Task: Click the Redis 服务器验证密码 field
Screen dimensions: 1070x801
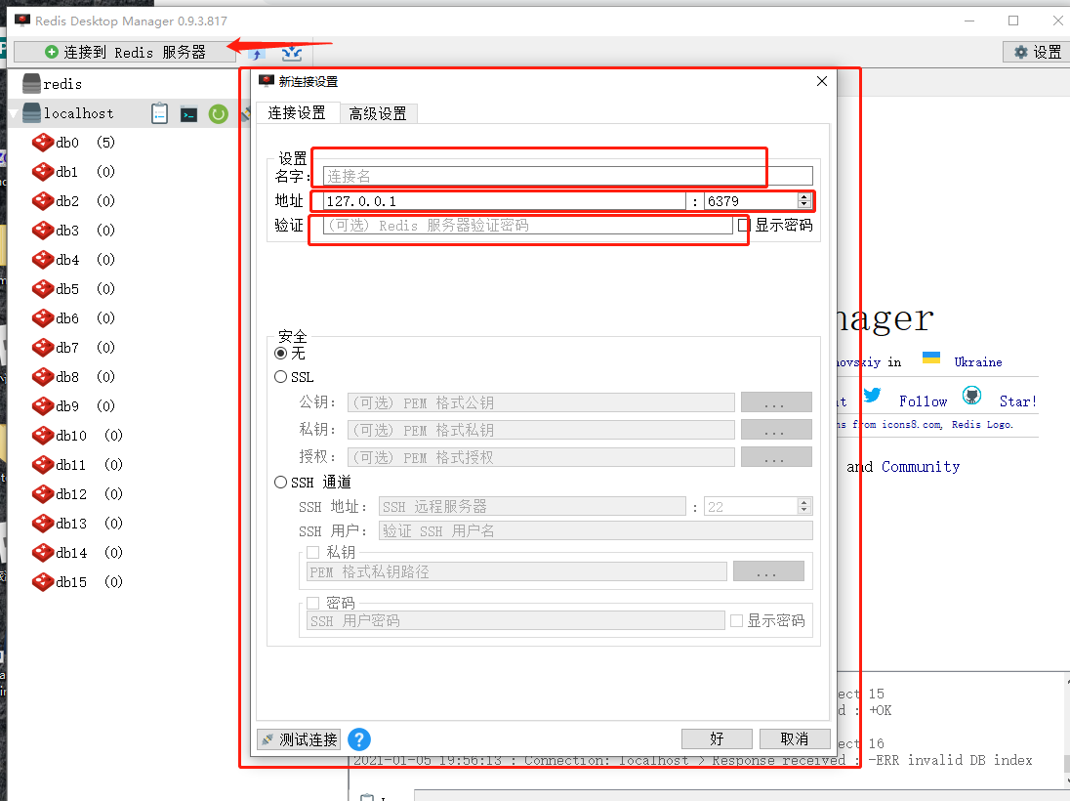Action: (527, 226)
